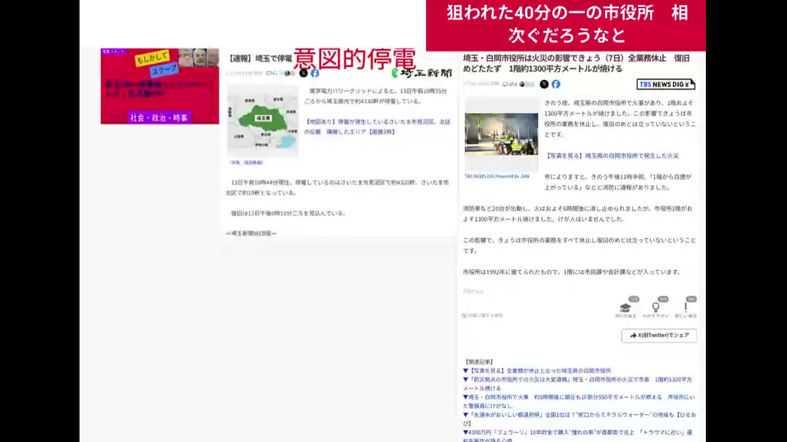
Task: Open the もしかしてスクープ channel thumbnail
Action: (160, 86)
